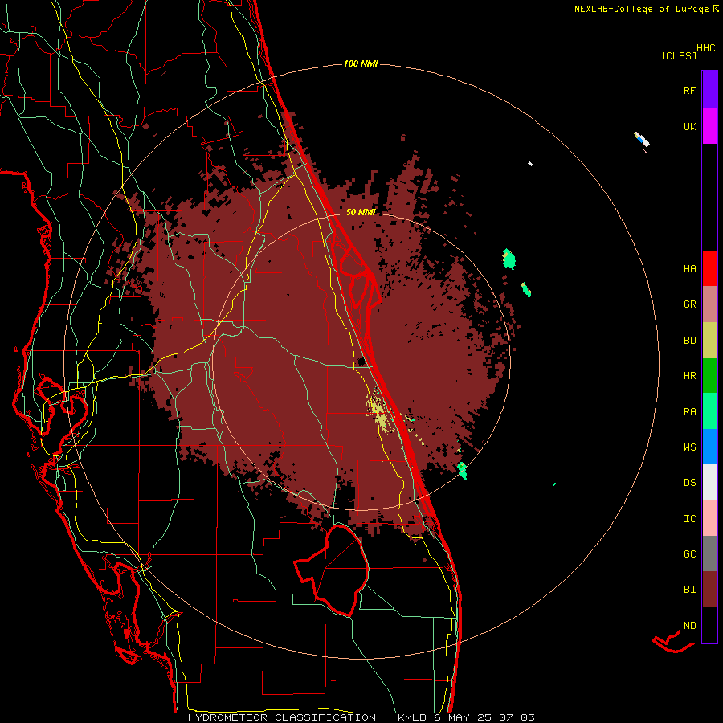The image size is (723, 723).
Task: Click the larger green rain echo northeast offshore
Action: click(x=509, y=259)
